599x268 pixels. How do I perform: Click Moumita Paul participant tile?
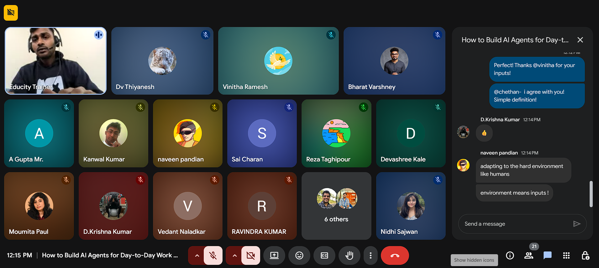[39, 206]
